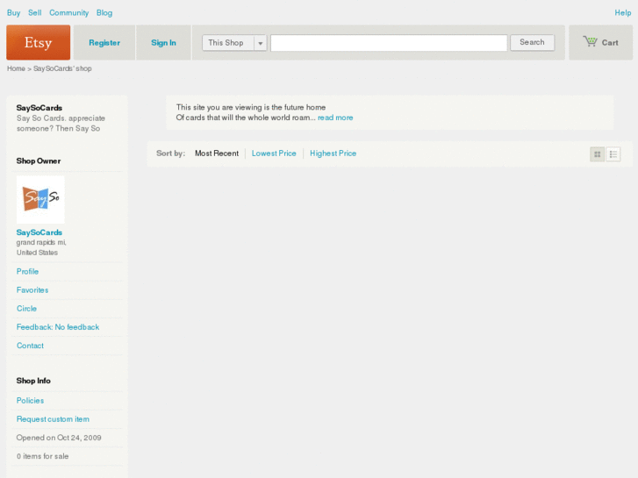Open the shop Policies
Screen dimensions: 638x478
click(30, 400)
